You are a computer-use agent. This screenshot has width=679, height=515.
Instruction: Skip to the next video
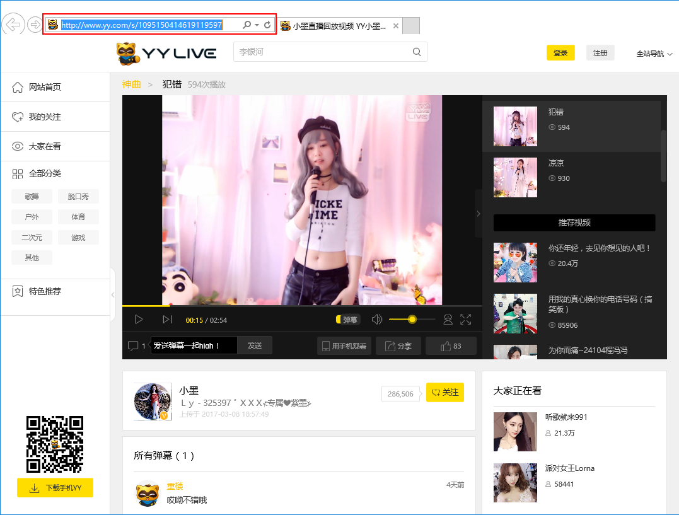click(167, 320)
